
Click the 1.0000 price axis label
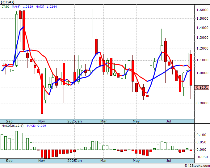tap(202, 73)
